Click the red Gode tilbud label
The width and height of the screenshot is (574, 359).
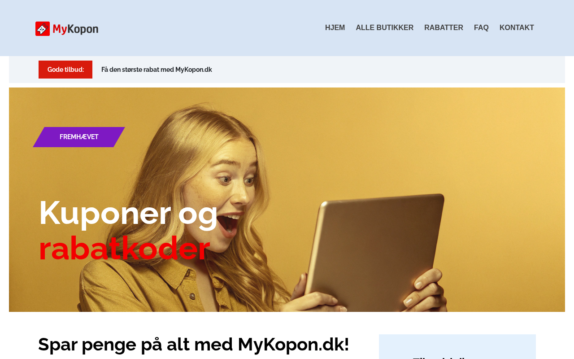[65, 70]
